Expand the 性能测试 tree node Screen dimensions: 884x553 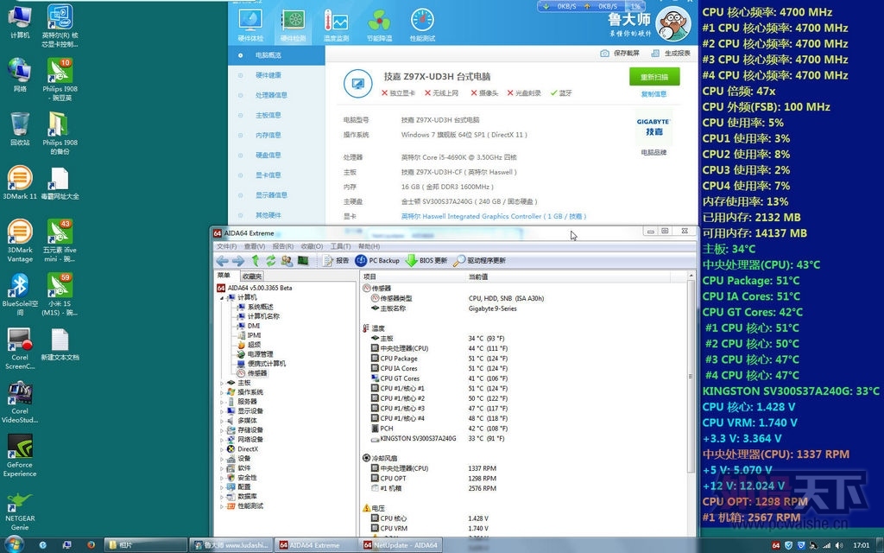pos(222,506)
